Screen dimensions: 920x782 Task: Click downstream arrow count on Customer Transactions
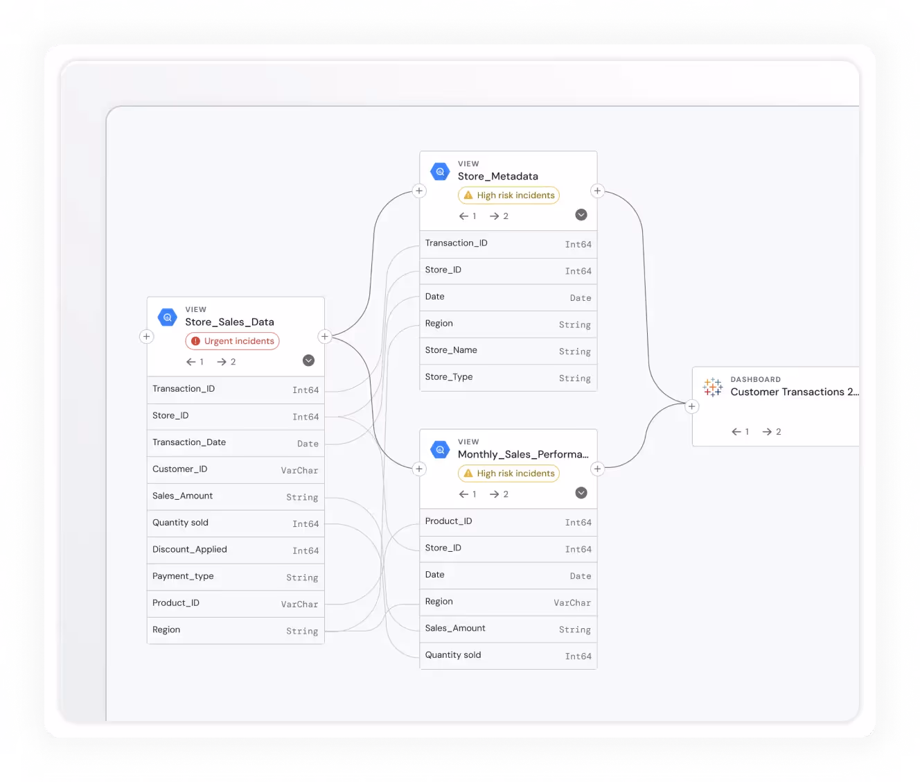(772, 432)
